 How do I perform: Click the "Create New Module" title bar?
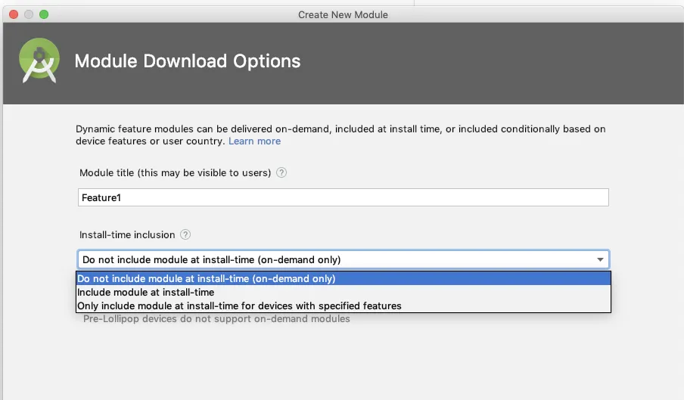(343, 14)
